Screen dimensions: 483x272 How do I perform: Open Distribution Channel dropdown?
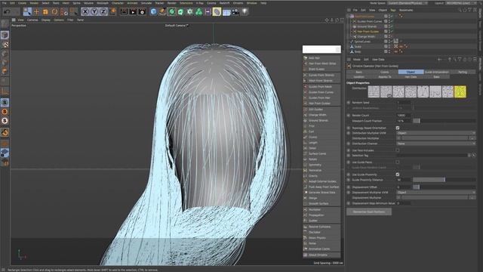pos(436,144)
